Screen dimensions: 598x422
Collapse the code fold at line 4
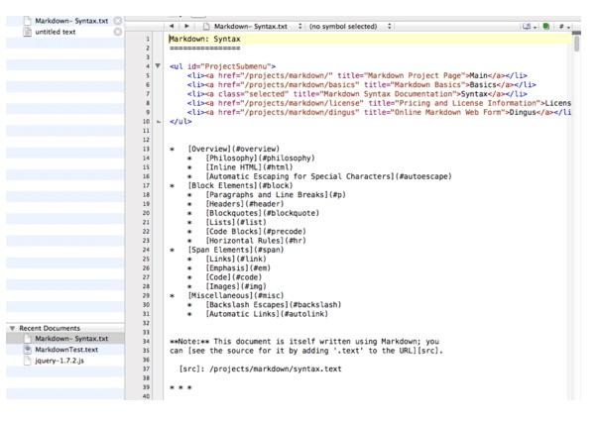point(158,66)
